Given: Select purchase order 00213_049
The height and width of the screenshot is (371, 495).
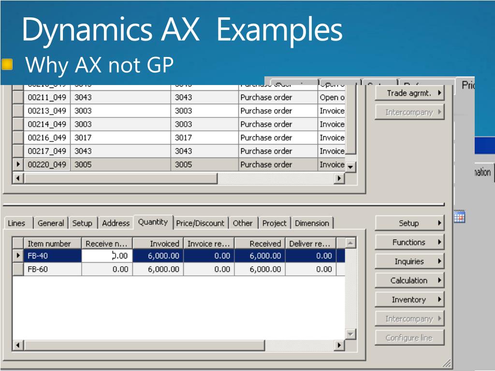Looking at the screenshot, I should pyautogui.click(x=47, y=111).
